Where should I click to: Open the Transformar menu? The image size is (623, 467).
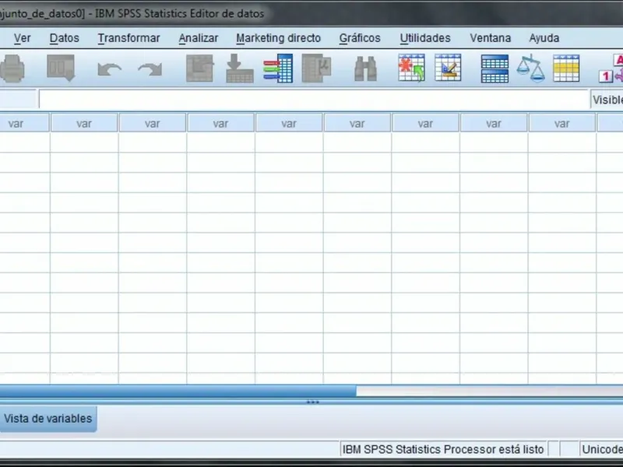[x=128, y=38]
